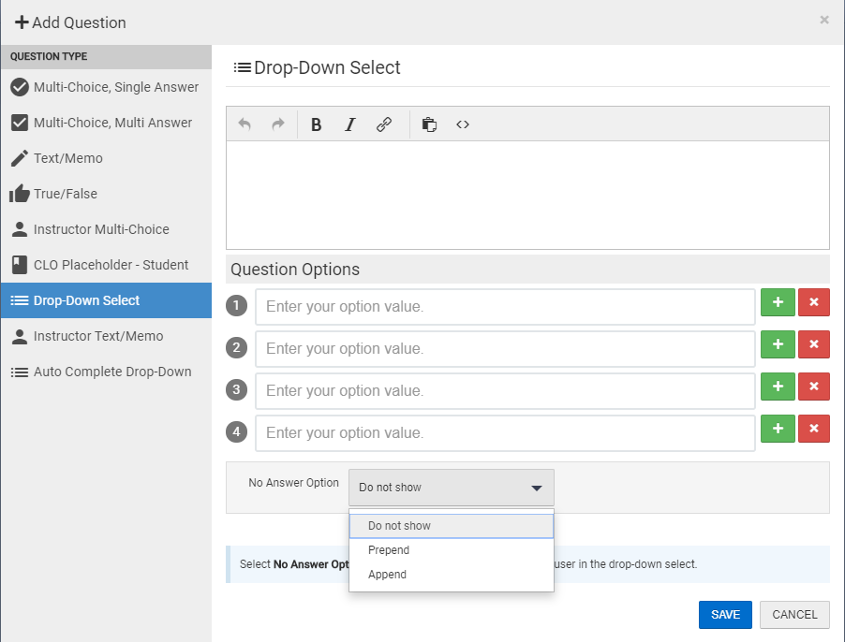Screen dimensions: 845x642
Task: Click the undo arrow in the editor toolbar
Action: click(x=245, y=124)
